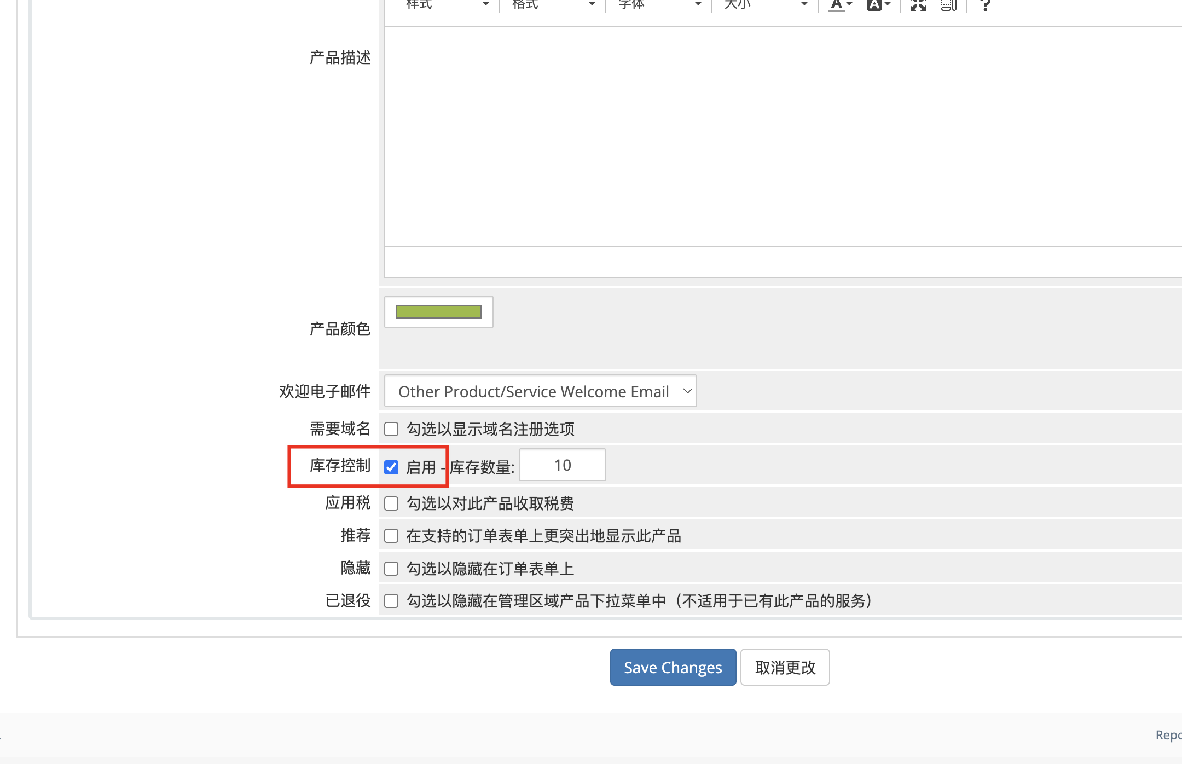
Task: Click the 库存数量 stock quantity input field
Action: pos(562,465)
